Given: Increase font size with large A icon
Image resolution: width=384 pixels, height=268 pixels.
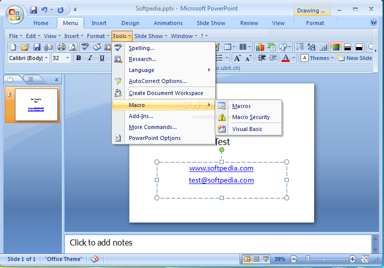Looking at the screenshot, I should coord(237,58).
